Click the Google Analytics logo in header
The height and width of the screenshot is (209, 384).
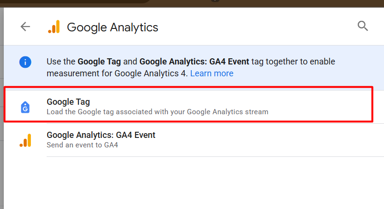pos(54,27)
